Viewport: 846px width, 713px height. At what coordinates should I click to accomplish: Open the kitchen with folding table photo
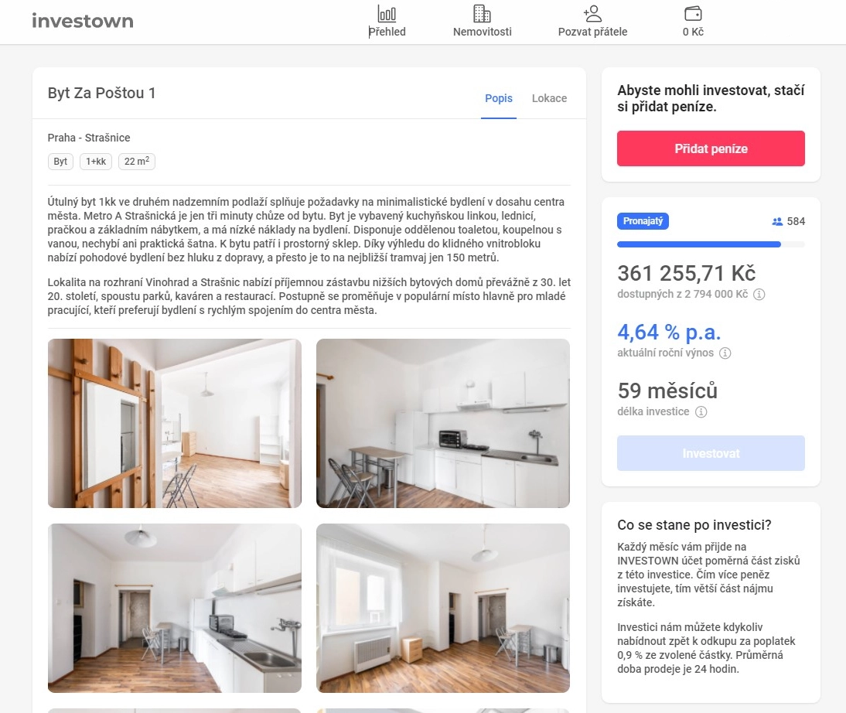click(x=443, y=423)
